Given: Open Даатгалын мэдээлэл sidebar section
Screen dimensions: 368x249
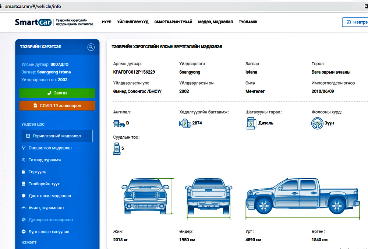Looking at the screenshot, I should point(50,196).
